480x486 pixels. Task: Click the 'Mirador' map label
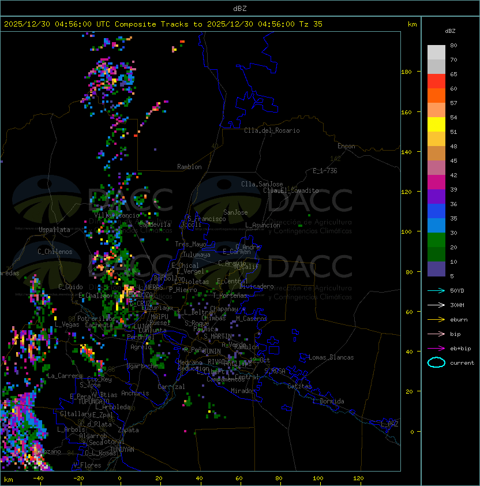point(243,391)
